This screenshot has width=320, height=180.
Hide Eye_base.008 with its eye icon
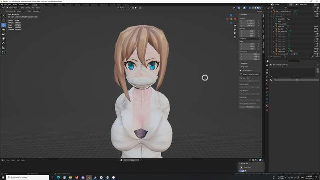point(315,32)
